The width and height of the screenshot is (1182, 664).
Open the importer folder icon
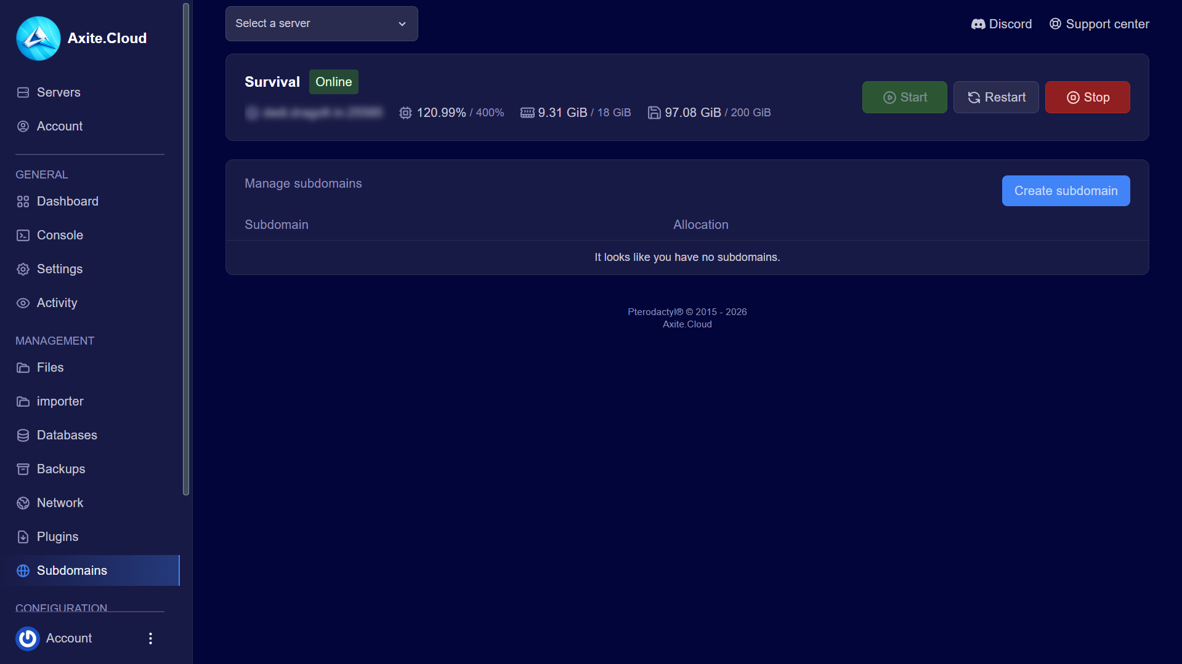(x=23, y=401)
